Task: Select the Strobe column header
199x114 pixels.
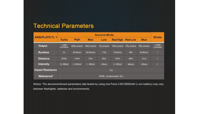Action: click(x=157, y=37)
